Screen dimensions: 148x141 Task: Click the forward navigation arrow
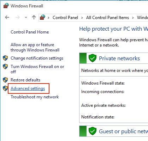coord(18,17)
